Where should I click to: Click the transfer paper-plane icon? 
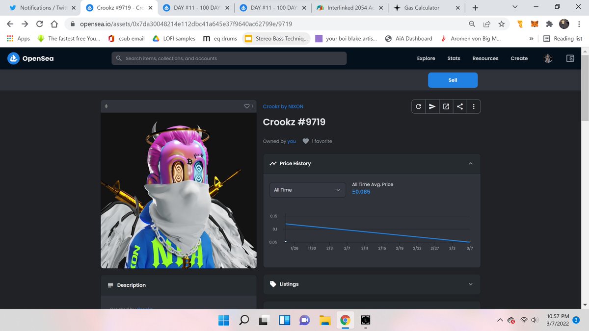tap(432, 106)
